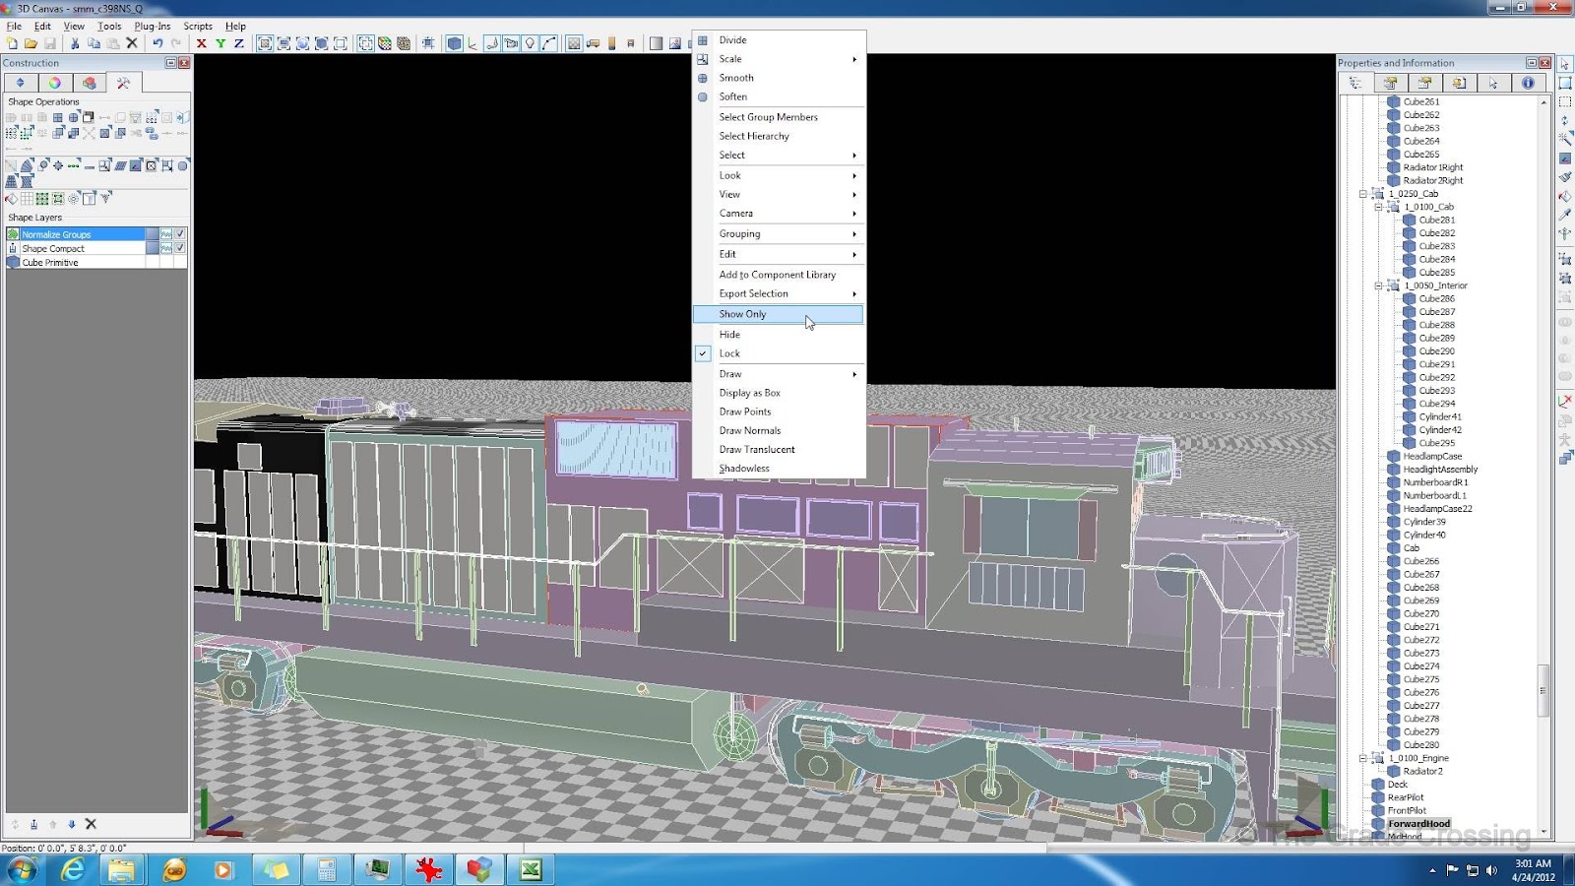
Task: Expand the Scale submenu
Action: tap(779, 59)
